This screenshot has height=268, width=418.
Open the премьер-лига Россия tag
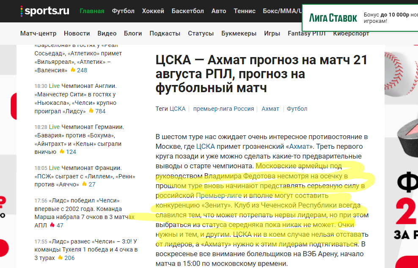[x=224, y=109]
